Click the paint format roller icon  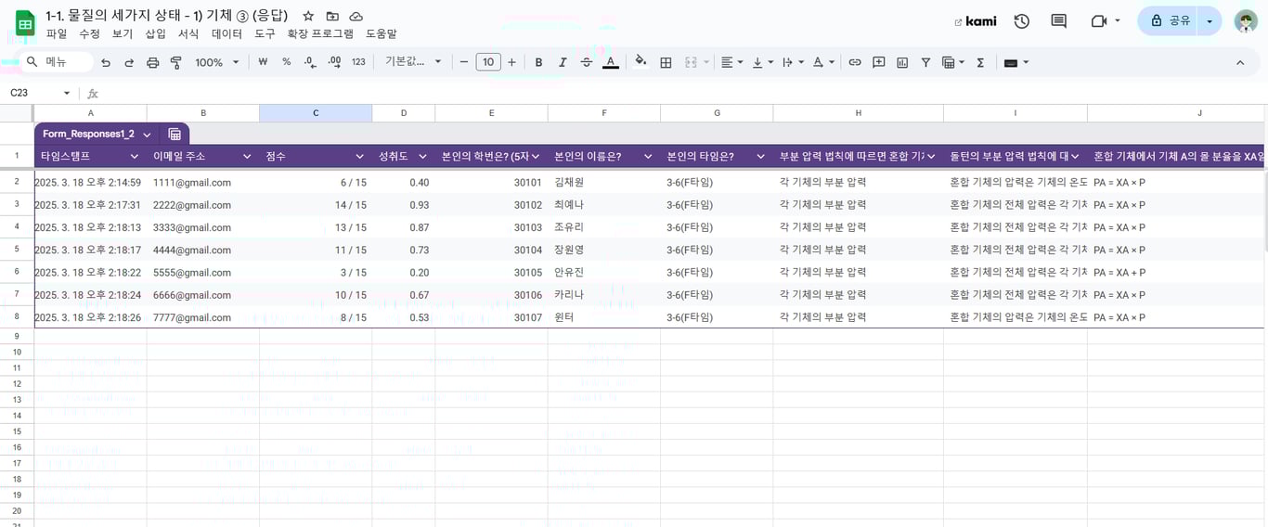coord(175,62)
